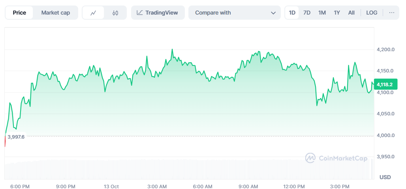Select the 1M time range
Viewport: 406px width, 189px height.
(x=322, y=13)
